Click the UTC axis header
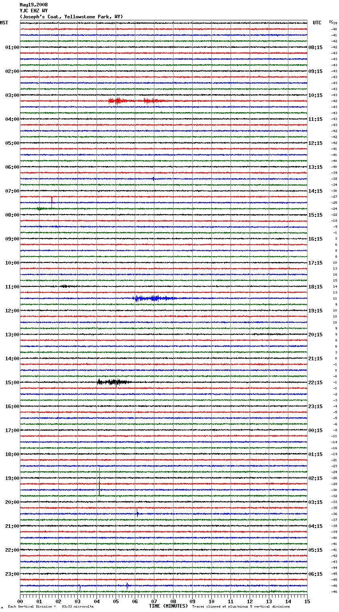 [x=317, y=23]
